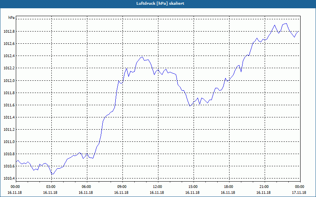Image resolution: width=316 pixels, height=197 pixels.
Task: Click the 09:00 time label
Action: click(123, 187)
